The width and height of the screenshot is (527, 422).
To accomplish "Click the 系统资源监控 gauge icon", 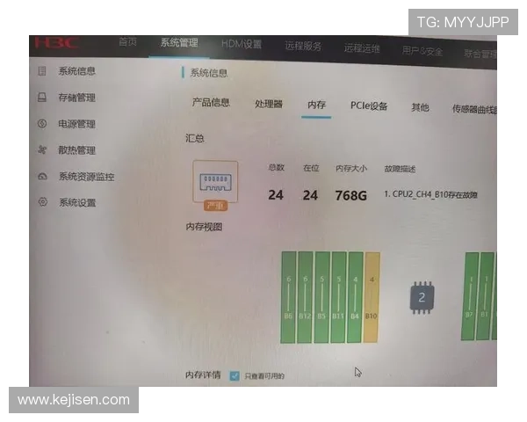I will pos(42,176).
